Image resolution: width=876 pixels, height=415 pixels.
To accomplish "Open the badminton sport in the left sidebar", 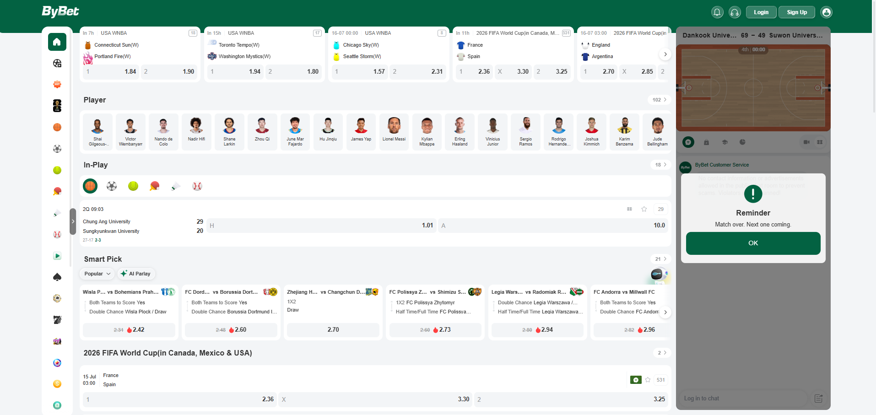I will point(57,213).
